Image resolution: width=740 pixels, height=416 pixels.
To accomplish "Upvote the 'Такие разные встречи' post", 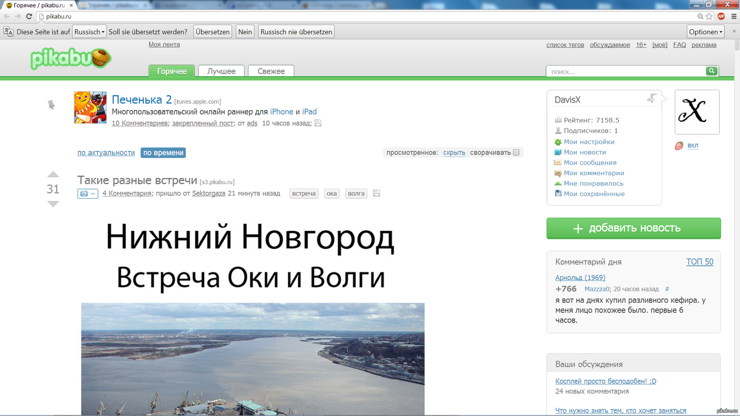I will pos(53,175).
